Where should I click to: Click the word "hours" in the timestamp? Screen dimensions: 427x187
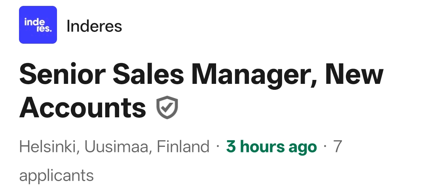(x=262, y=147)
